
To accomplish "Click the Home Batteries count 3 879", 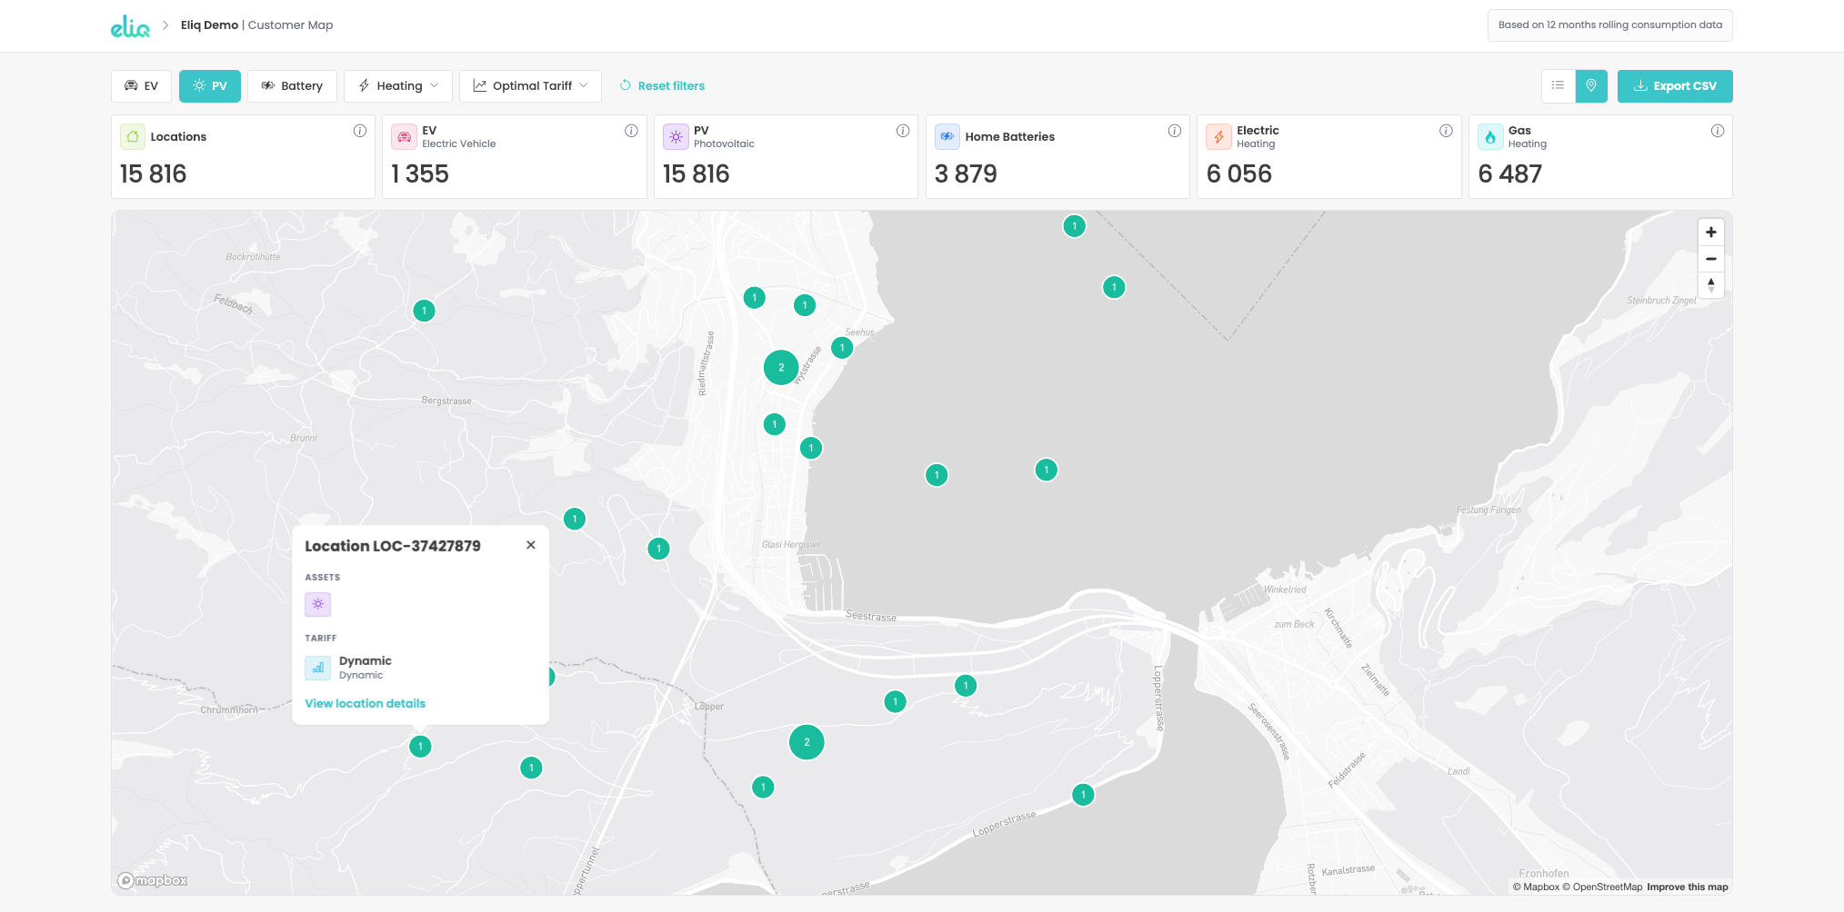I will [966, 173].
